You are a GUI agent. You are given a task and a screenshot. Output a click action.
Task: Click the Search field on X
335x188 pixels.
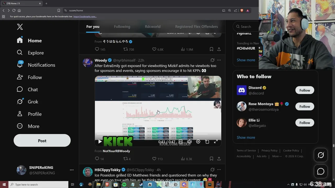[x=246, y=26]
